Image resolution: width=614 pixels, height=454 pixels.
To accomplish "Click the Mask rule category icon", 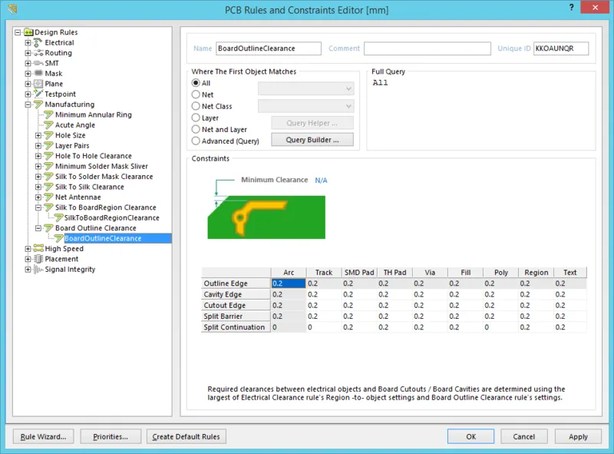I will 38,73.
